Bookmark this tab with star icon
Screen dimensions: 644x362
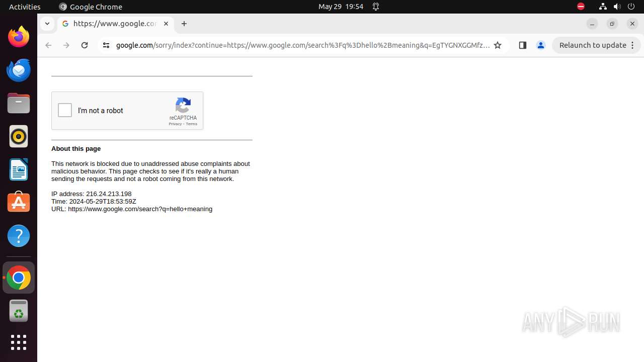[498, 45]
